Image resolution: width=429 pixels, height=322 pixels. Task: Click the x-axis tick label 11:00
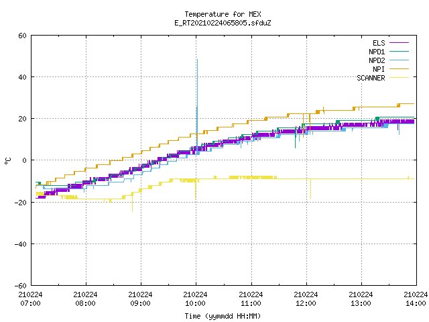251,303
